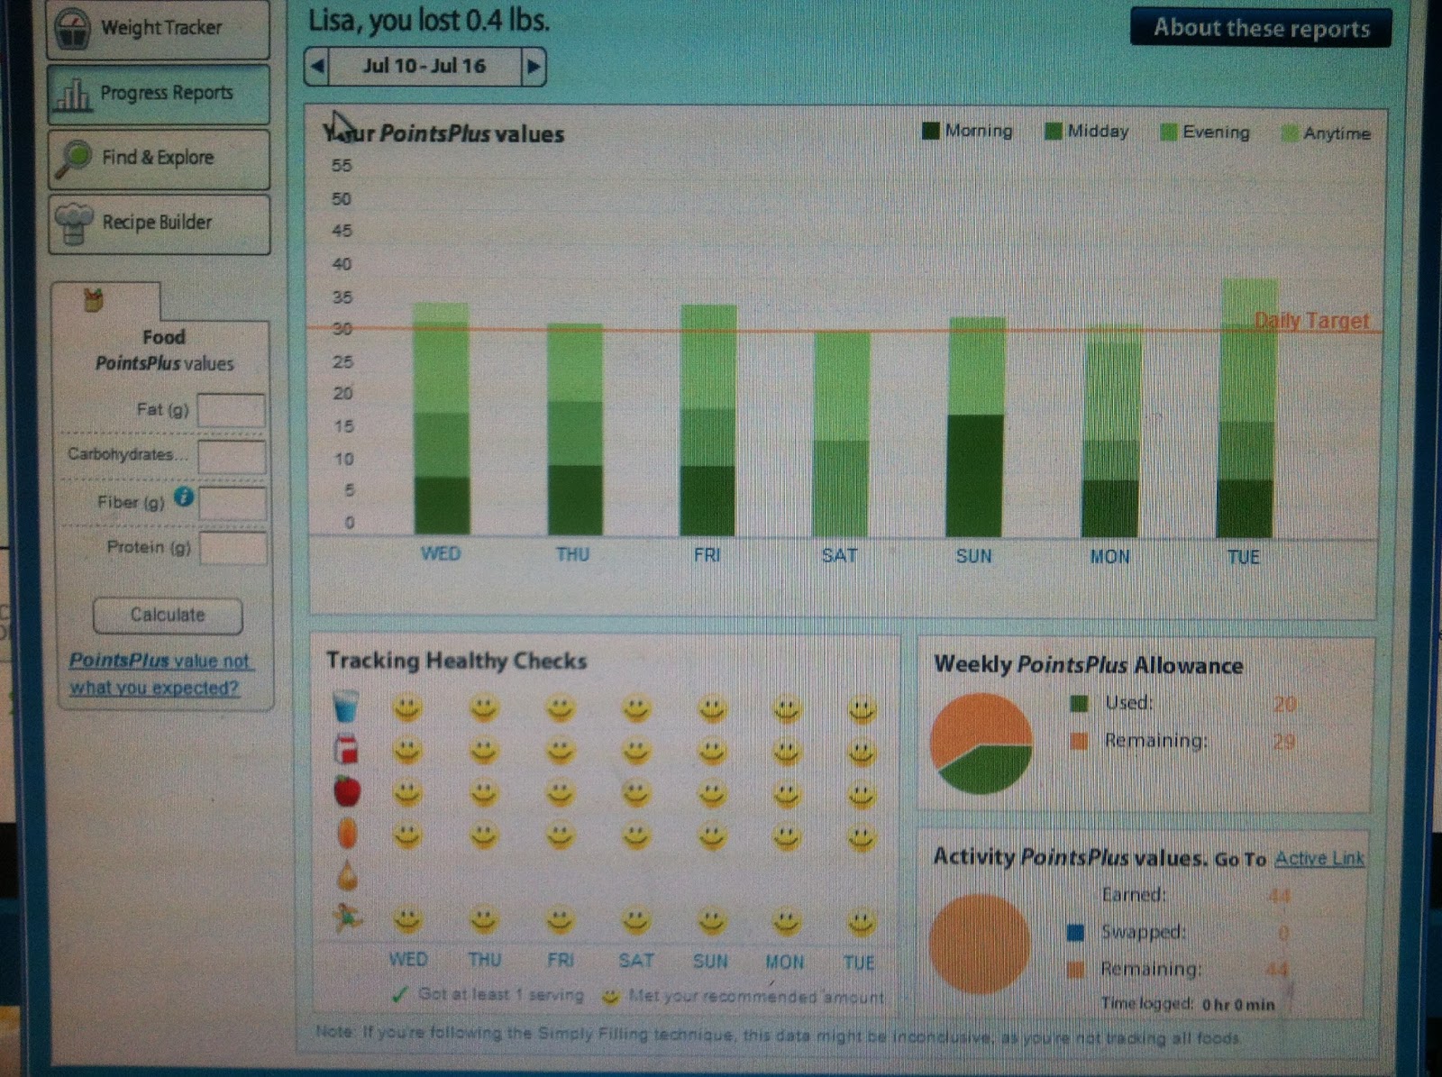
Task: Click the Jul 10 - Jul 16 date range
Action: click(x=424, y=67)
